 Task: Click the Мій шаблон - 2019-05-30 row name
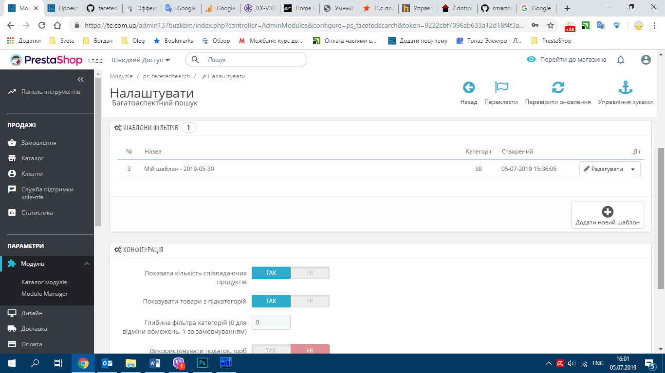[x=179, y=169]
